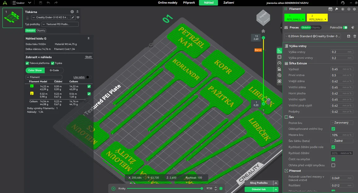Select Objekty tab in Proces section

[316, 27]
